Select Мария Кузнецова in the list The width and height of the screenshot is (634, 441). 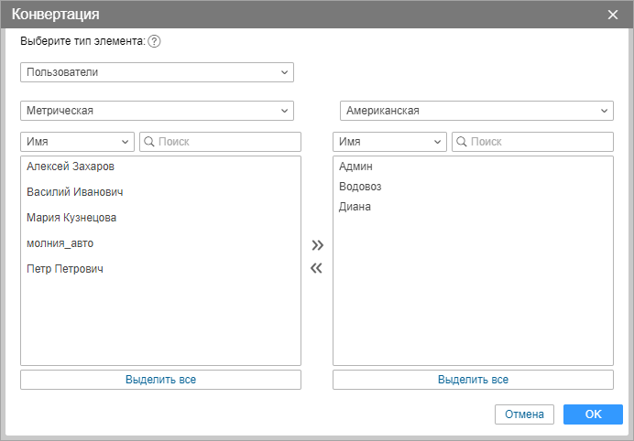pos(71,218)
